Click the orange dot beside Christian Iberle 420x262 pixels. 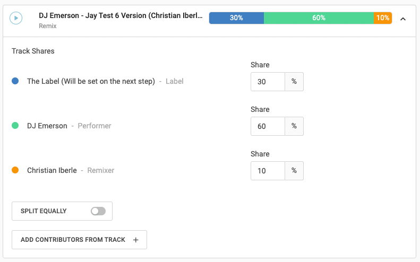[x=15, y=170]
